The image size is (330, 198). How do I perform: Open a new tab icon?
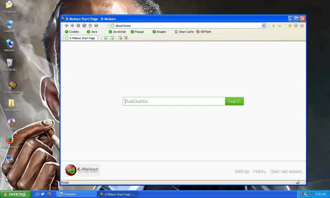(x=120, y=38)
